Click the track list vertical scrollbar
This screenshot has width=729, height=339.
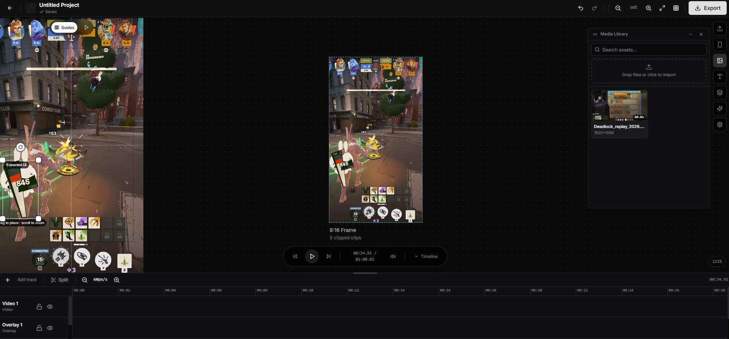coord(70,310)
